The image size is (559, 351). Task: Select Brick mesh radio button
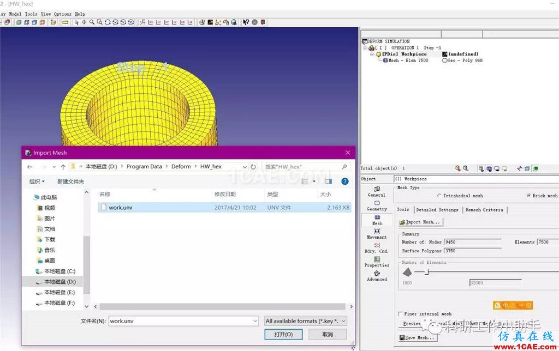coord(528,196)
